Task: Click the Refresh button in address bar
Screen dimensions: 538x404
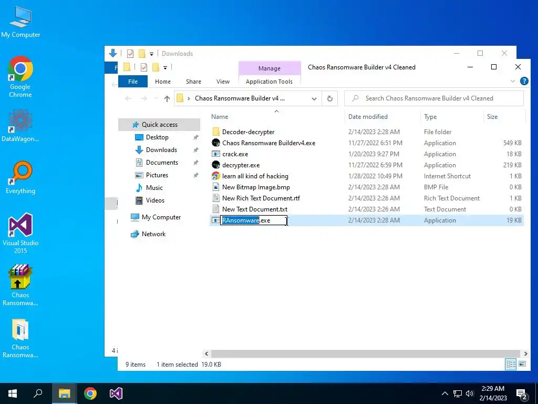Action: click(330, 98)
